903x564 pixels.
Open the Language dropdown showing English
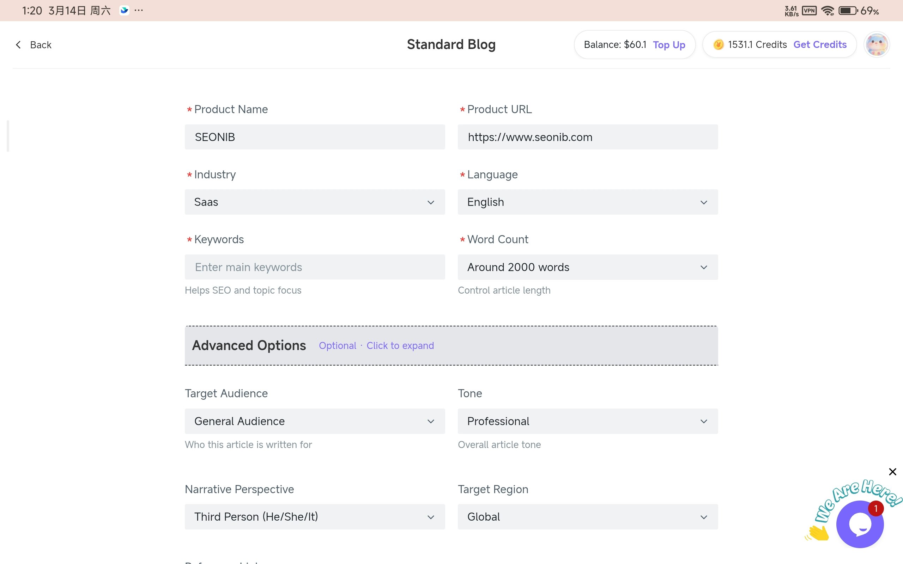click(588, 202)
